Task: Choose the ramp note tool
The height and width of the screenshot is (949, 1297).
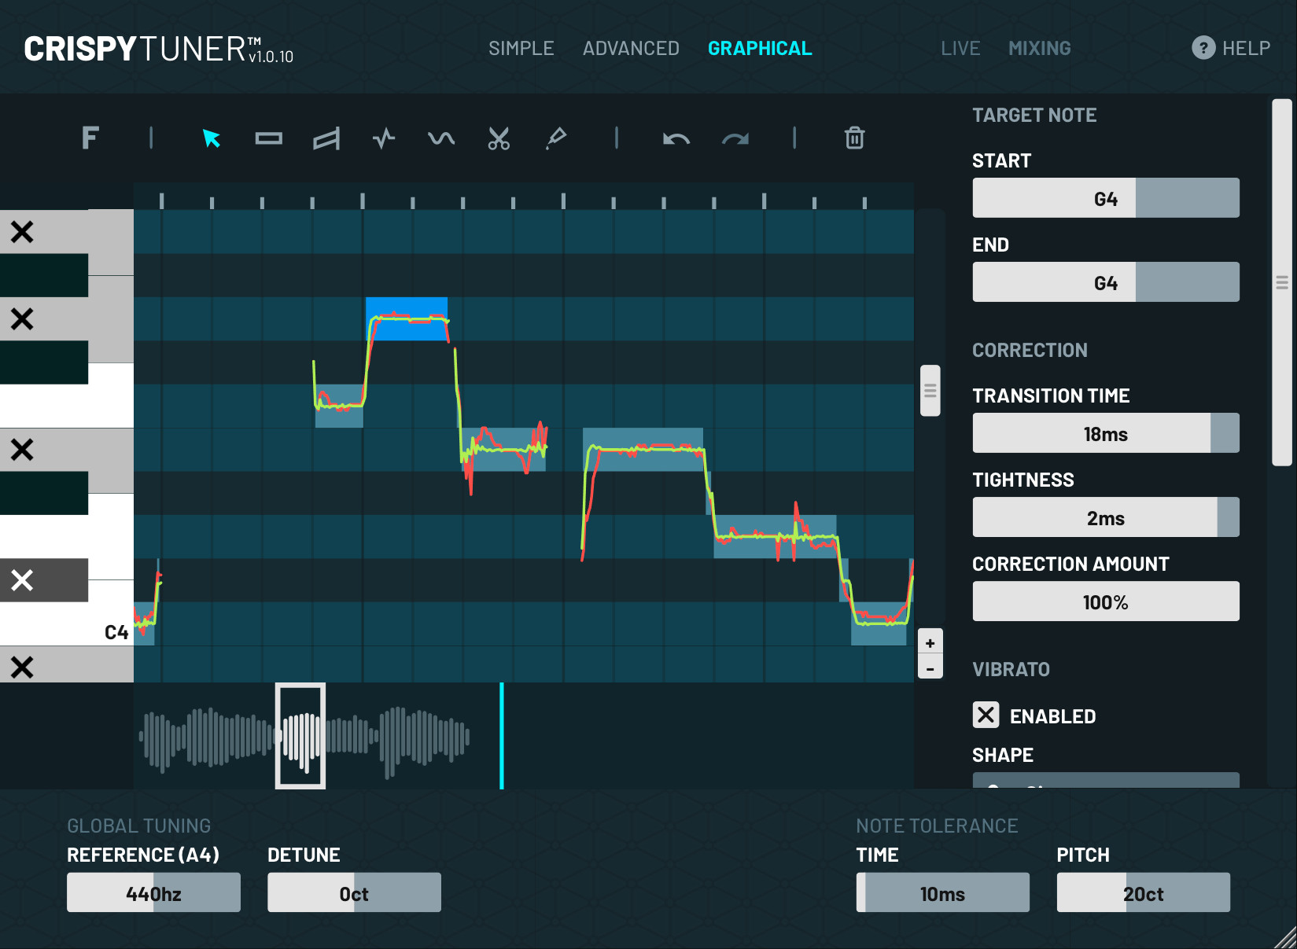Action: [326, 138]
